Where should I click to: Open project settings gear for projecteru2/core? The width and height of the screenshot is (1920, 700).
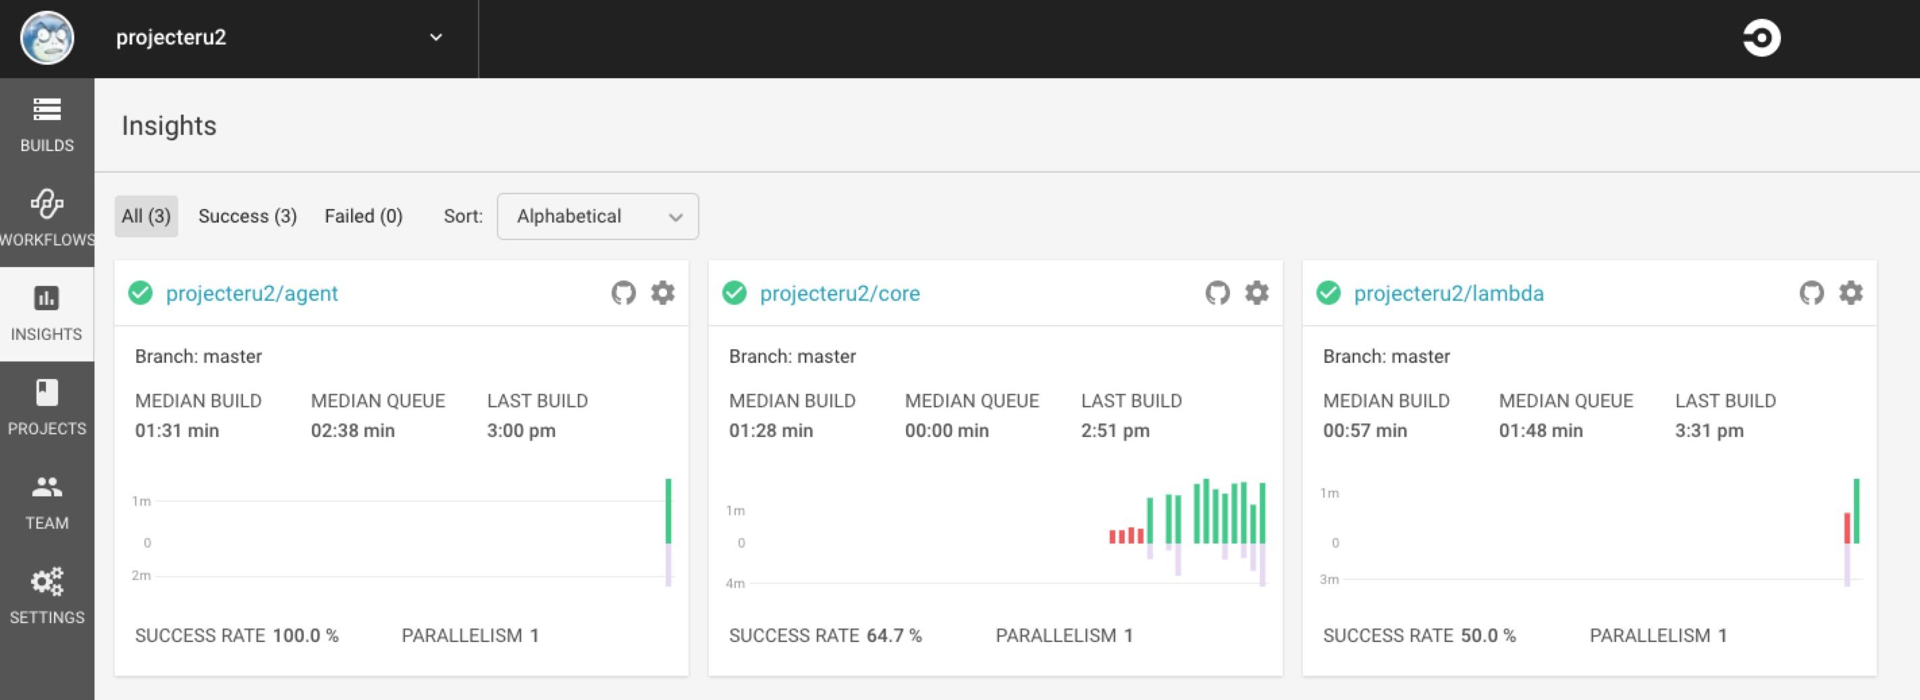(1256, 293)
